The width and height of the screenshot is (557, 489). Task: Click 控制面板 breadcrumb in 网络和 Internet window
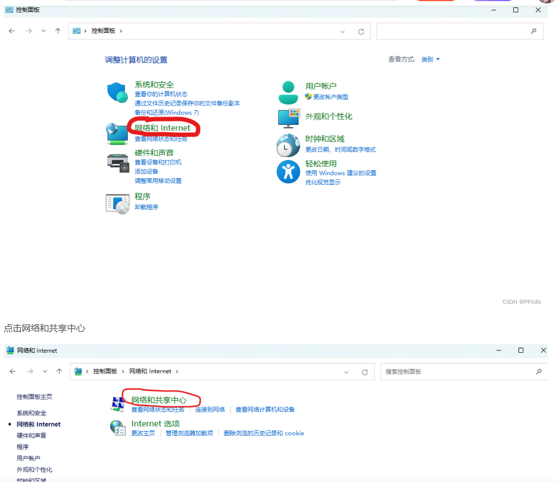coord(105,371)
